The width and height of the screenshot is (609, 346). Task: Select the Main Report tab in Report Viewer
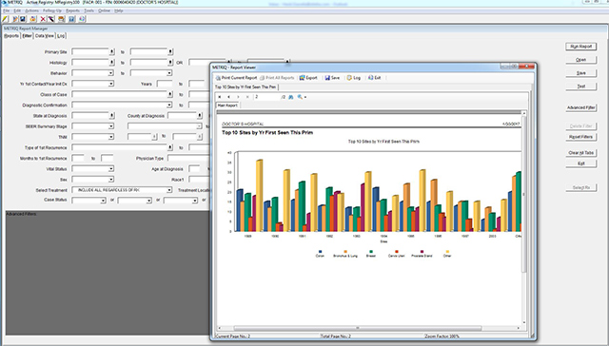(227, 106)
